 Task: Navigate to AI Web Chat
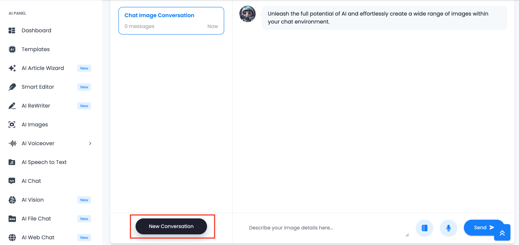point(38,237)
